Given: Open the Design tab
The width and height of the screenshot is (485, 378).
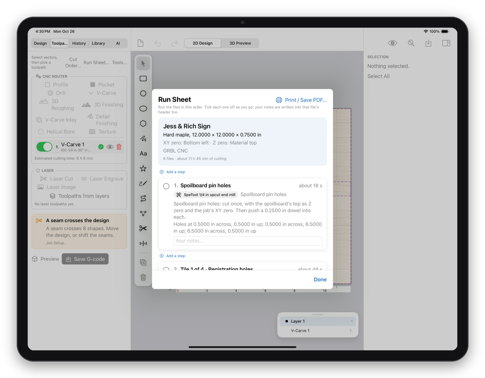Looking at the screenshot, I should pos(40,43).
